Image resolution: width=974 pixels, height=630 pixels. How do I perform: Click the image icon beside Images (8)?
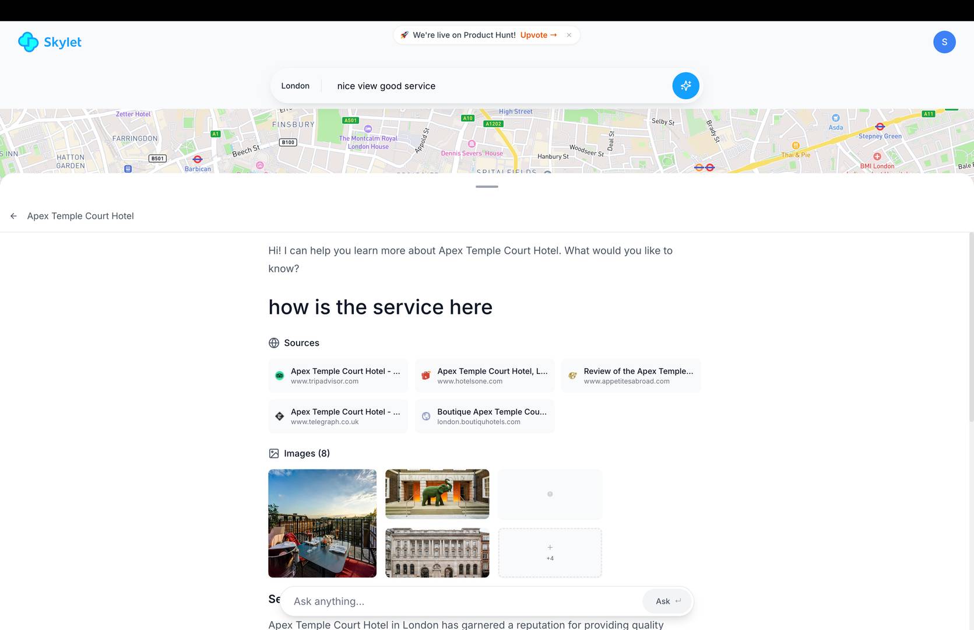[274, 453]
